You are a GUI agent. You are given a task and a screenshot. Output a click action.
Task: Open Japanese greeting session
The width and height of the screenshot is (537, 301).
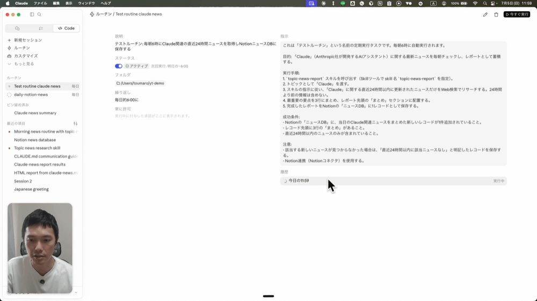click(31, 189)
